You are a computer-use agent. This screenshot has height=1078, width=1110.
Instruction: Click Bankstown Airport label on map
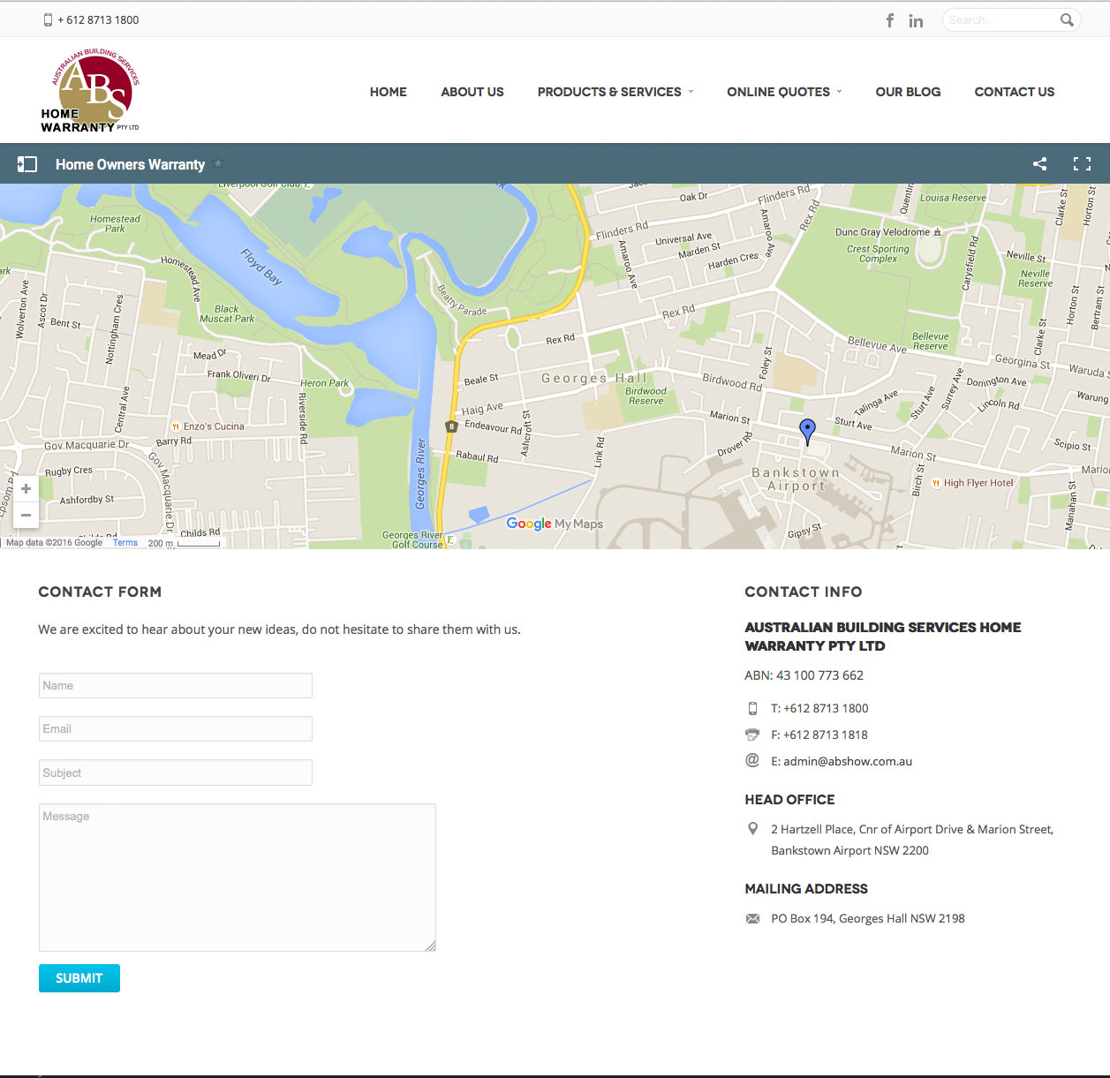click(796, 479)
